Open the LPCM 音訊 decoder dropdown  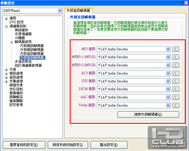[x=168, y=89]
